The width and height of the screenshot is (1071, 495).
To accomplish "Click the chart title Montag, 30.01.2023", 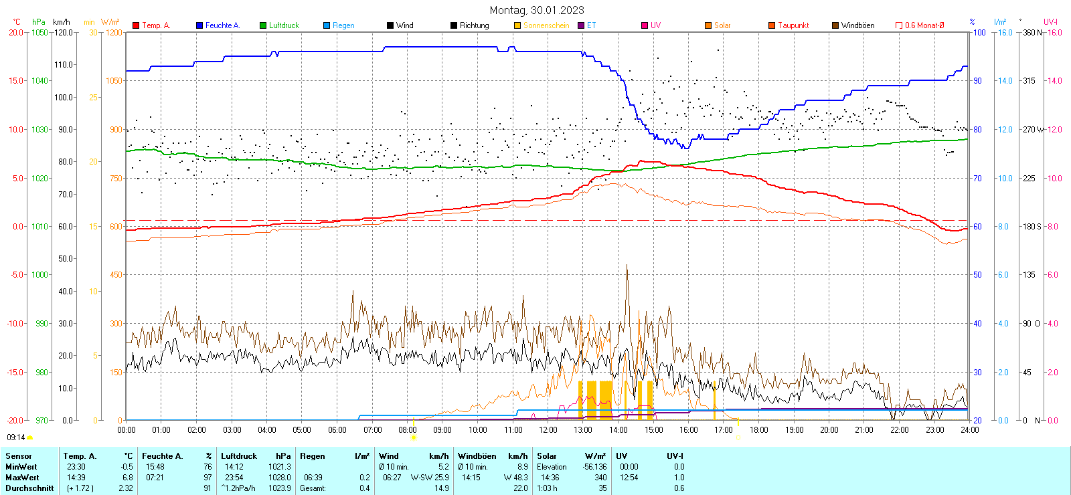I will tap(536, 10).
